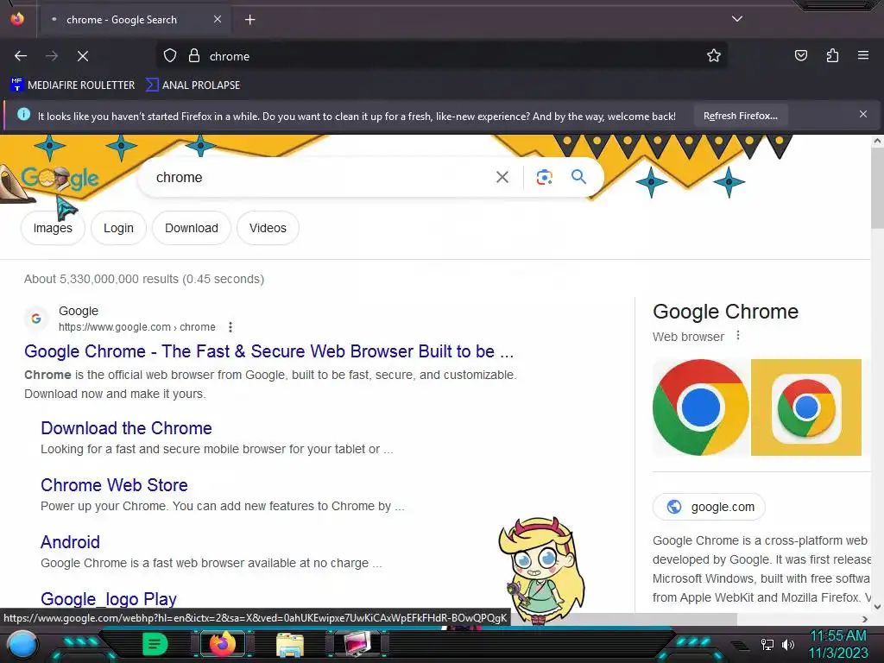
Task: Select the Login filter chip
Action: (x=118, y=228)
